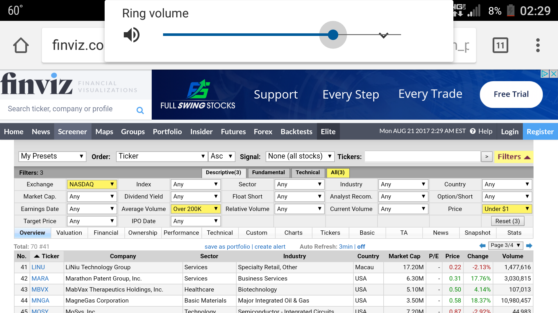The image size is (558, 313).
Task: Open the Exchange NASDAQ dropdown
Action: [92, 184]
